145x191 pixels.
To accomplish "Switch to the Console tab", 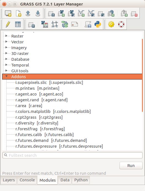I will (27, 180).
